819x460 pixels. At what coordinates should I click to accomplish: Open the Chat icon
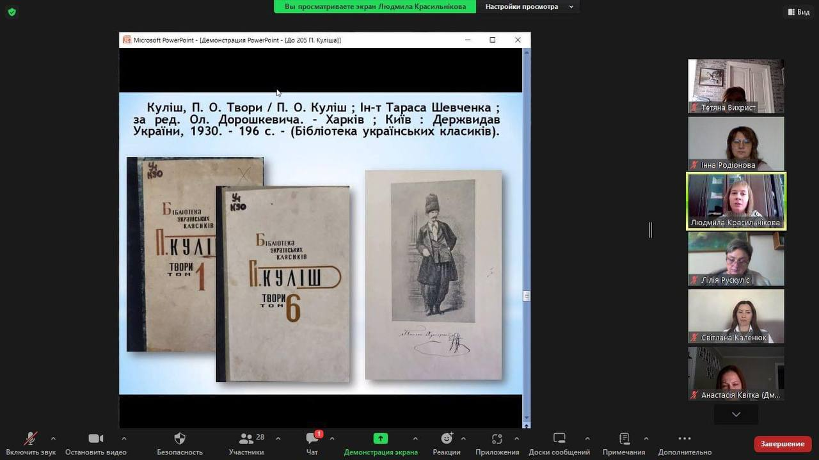coord(312,438)
